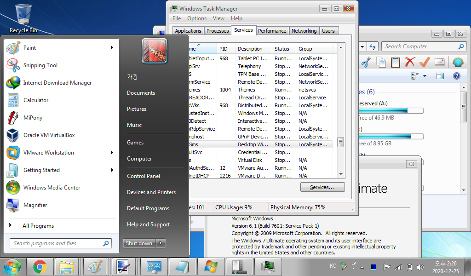
Task: Launch Snipping Tool from the Start menu
Action: pos(62,65)
